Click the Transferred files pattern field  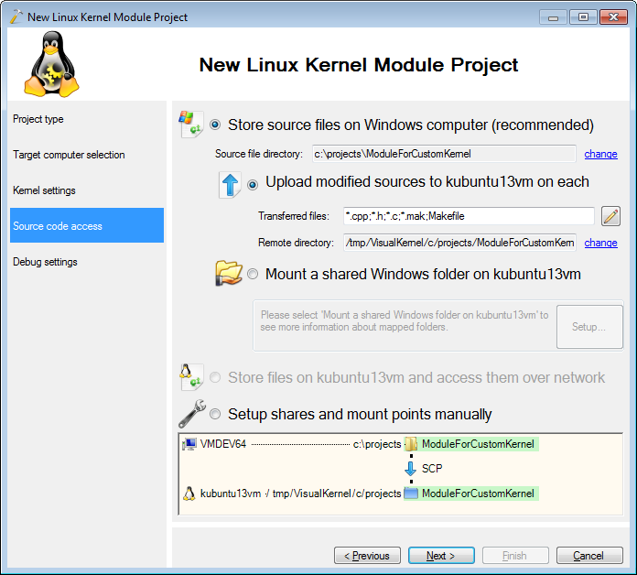[x=469, y=216]
